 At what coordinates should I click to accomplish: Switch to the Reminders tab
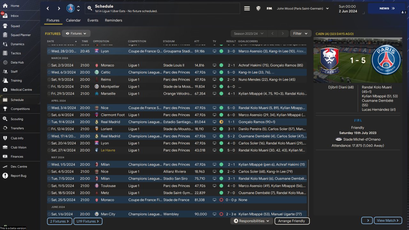[114, 20]
